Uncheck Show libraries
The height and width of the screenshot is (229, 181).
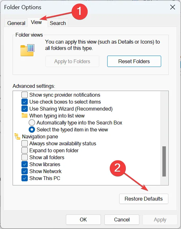[25, 164]
